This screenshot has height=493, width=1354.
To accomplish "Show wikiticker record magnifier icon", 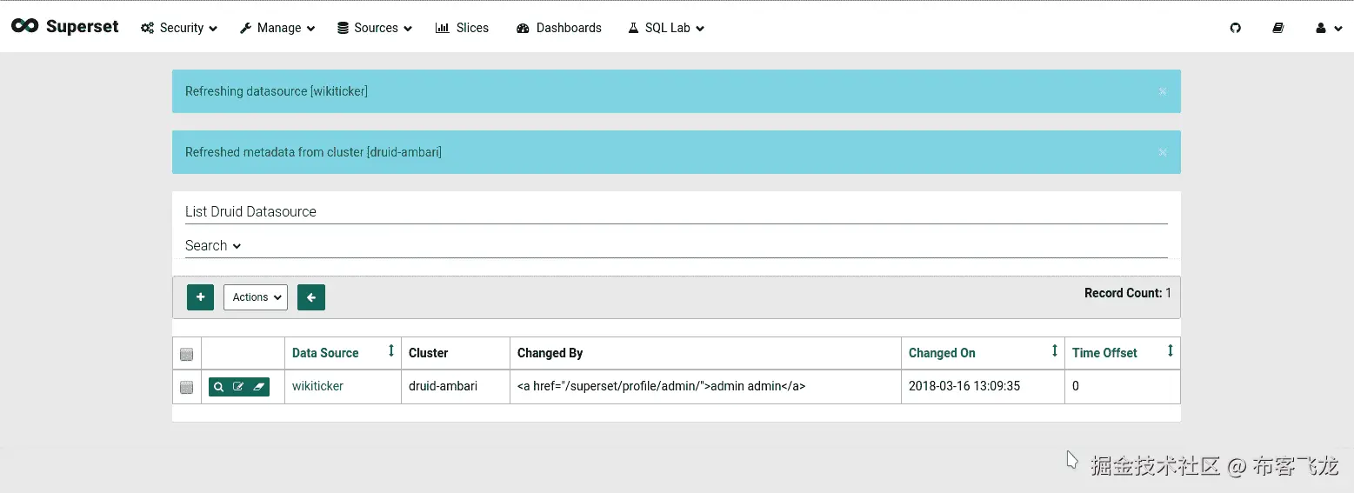I will click(219, 387).
